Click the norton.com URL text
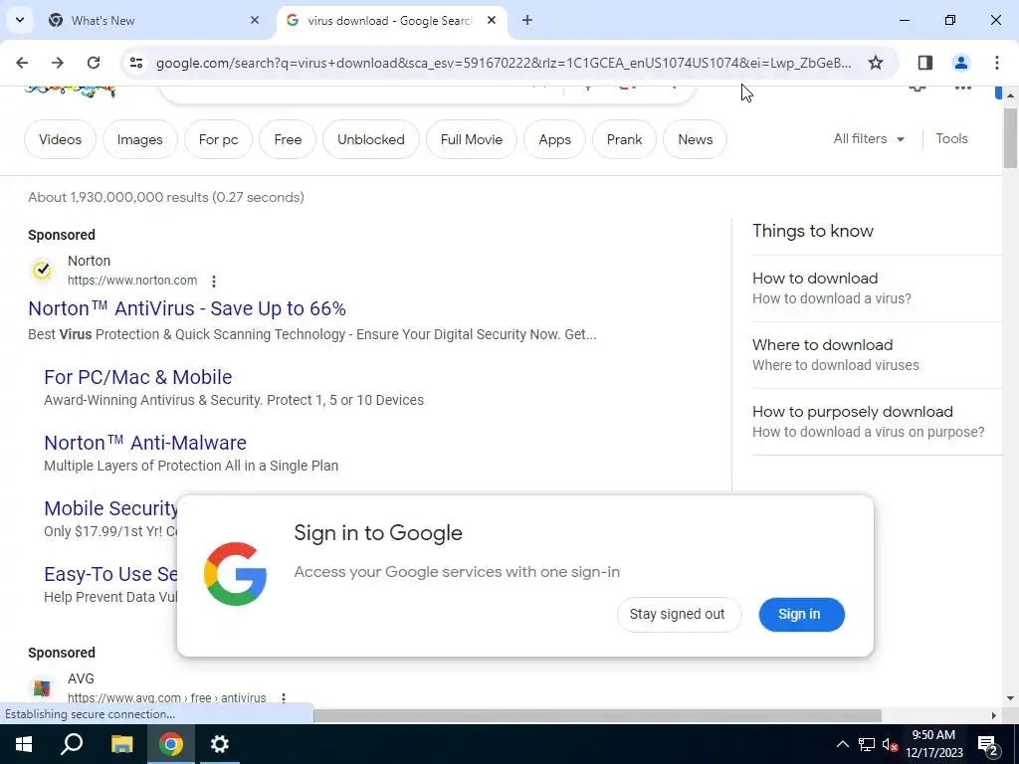The width and height of the screenshot is (1019, 764). point(132,280)
